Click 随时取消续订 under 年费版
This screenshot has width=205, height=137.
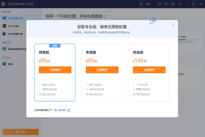click(x=96, y=85)
